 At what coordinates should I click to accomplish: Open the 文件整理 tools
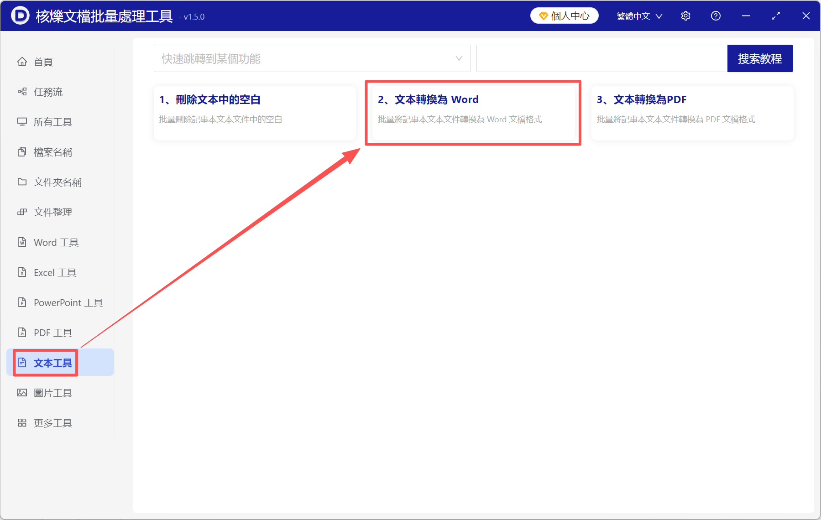pyautogui.click(x=52, y=212)
